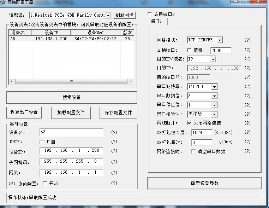269x208 pixels.
Task: Open help (?) for DHCP
Action: click(114, 141)
